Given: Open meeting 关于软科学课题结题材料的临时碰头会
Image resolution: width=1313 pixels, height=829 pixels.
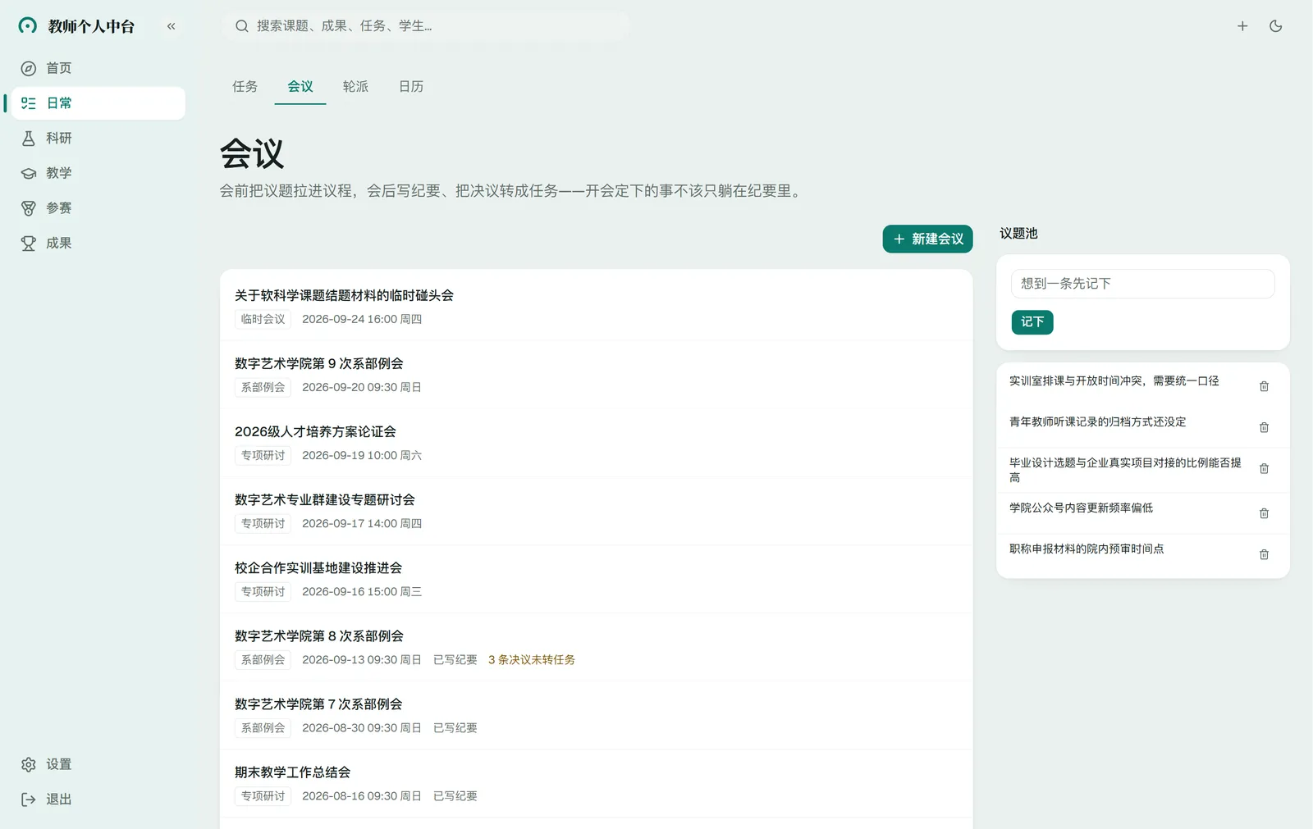Looking at the screenshot, I should (x=597, y=306).
